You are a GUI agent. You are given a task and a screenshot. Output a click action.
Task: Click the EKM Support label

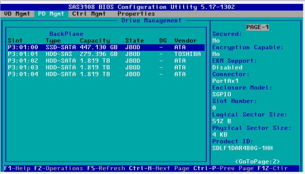click(235, 61)
